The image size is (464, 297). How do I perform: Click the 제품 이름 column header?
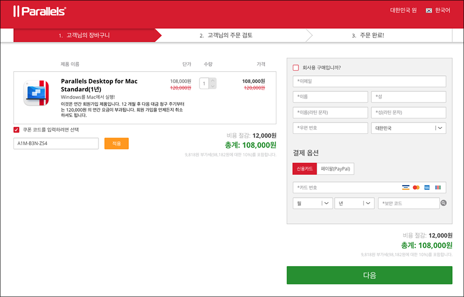pyautogui.click(x=70, y=64)
